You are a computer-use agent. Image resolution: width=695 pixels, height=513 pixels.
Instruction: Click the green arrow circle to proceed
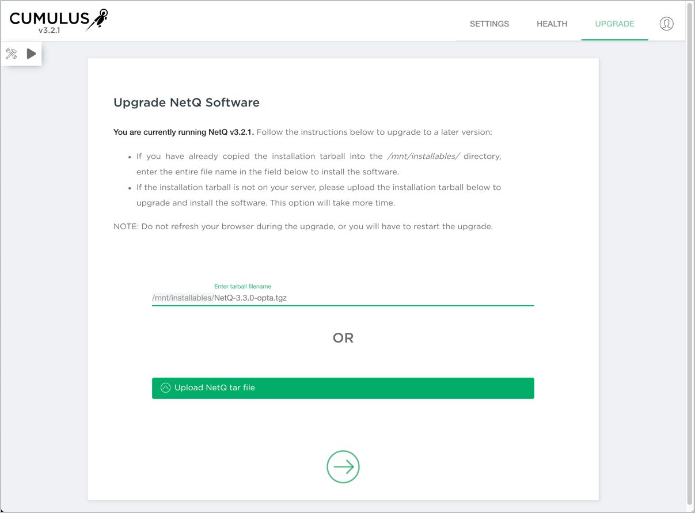pos(343,466)
